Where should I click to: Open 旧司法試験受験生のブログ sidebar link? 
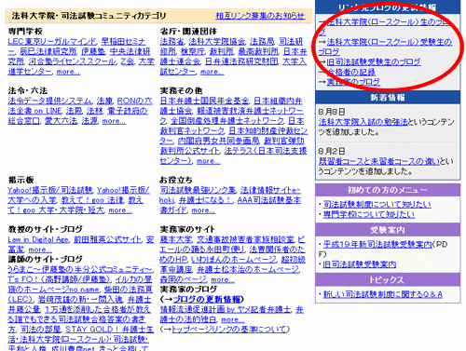374,62
